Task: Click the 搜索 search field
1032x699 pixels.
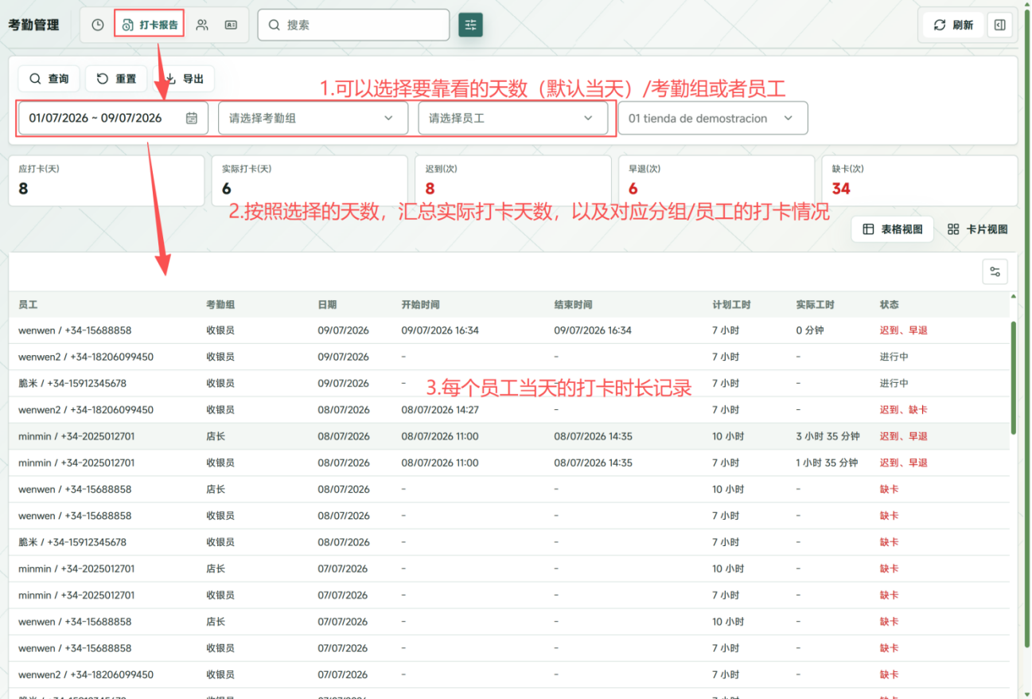Action: [x=353, y=25]
